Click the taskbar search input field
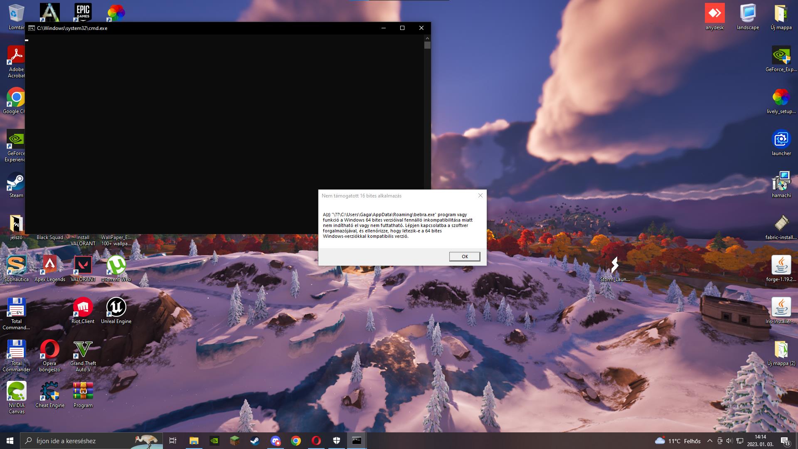This screenshot has height=449, width=798. pos(83,441)
